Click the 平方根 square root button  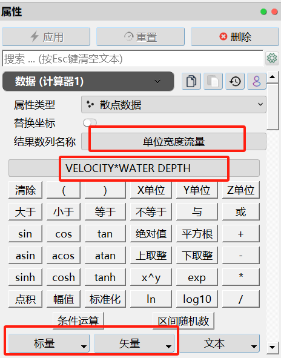(x=197, y=234)
